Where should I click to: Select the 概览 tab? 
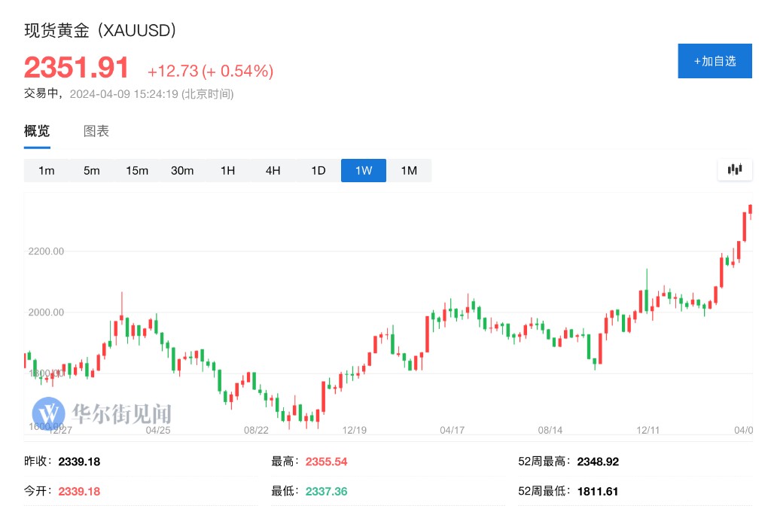tap(37, 131)
